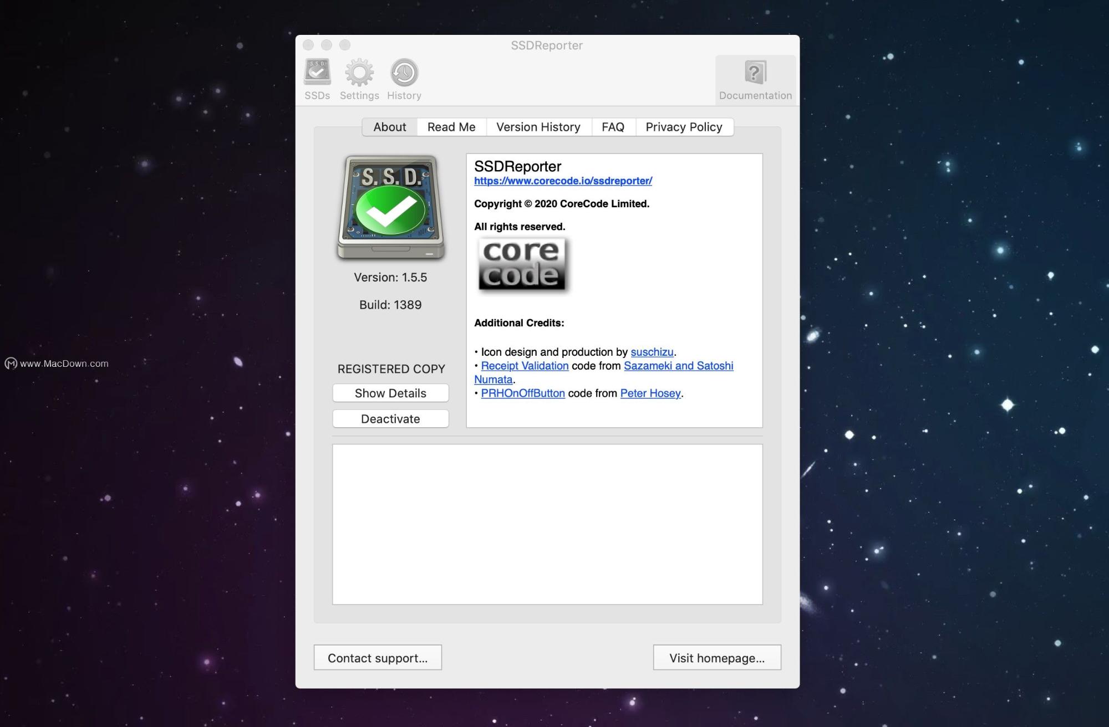Screen dimensions: 1109x727
Task: Click the empty details text area
Action: (x=547, y=524)
